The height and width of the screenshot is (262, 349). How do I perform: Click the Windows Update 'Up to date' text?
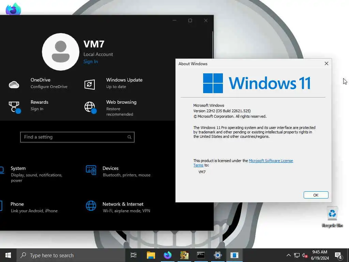pos(116,87)
